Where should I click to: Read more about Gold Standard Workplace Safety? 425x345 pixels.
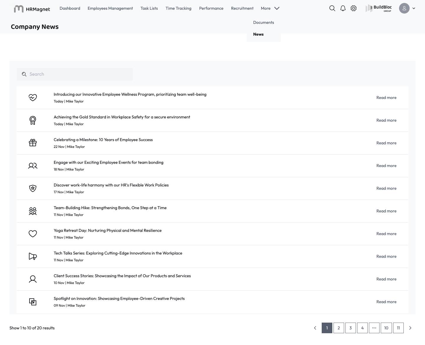pos(386,120)
